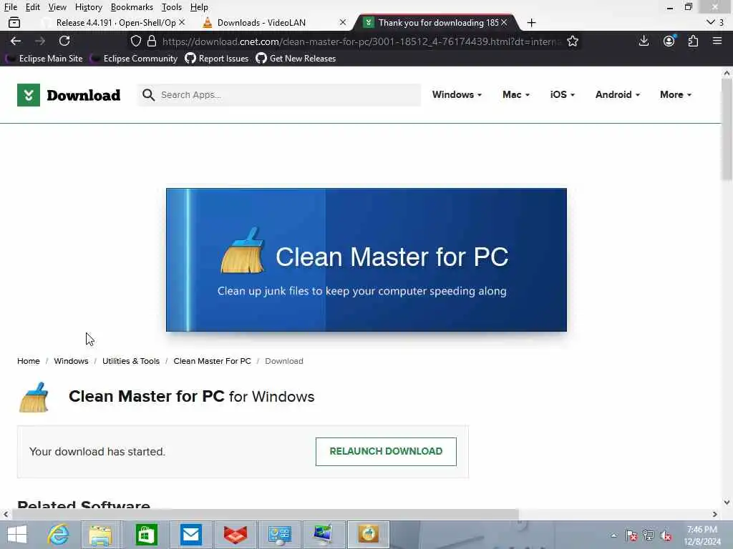The height and width of the screenshot is (549, 733).
Task: Open Windows breadcrumb link
Action: (x=71, y=361)
